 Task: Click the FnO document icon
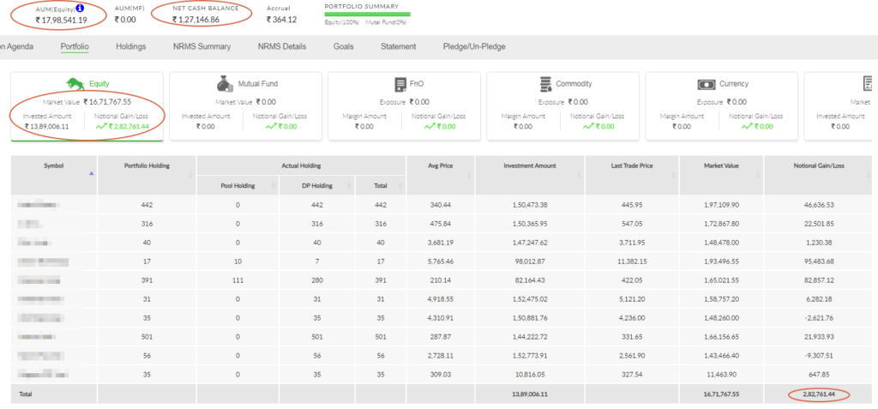pyautogui.click(x=400, y=84)
